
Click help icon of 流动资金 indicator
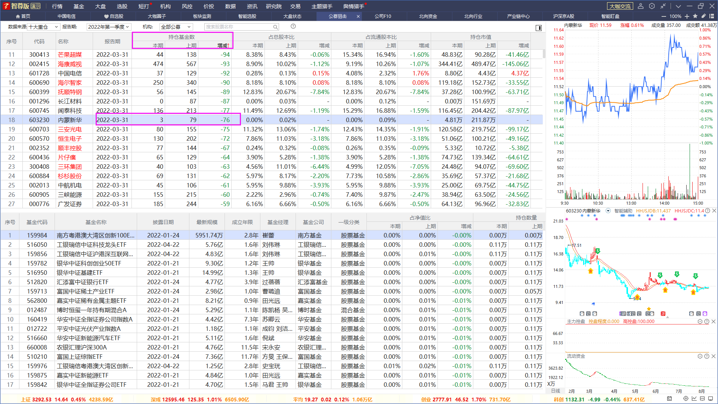coord(707,356)
